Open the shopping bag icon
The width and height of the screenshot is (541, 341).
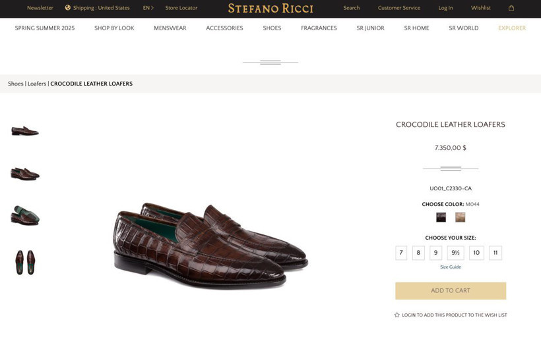click(511, 9)
